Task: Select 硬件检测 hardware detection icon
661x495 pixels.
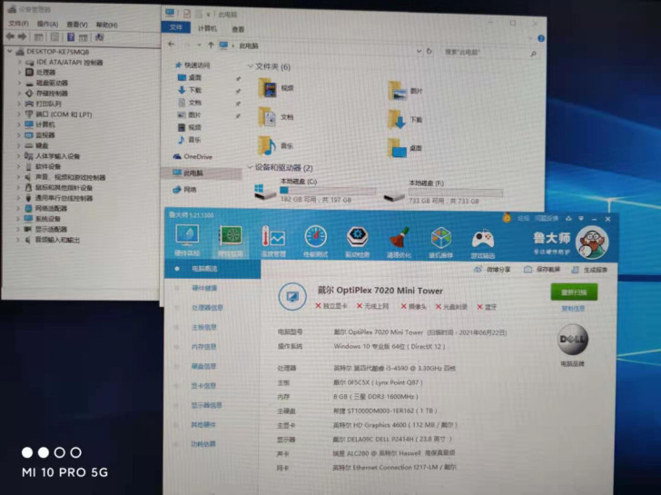Action: 231,241
